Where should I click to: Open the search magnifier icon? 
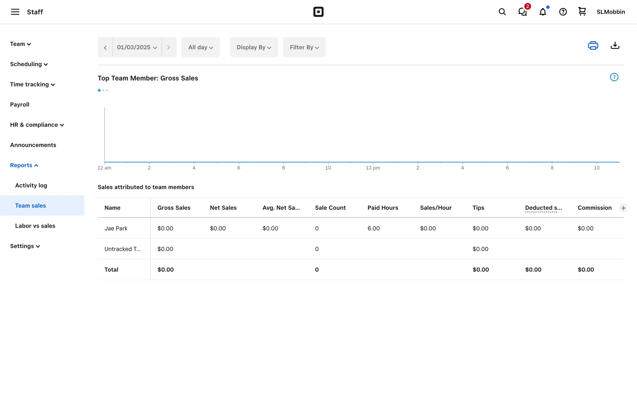click(502, 12)
